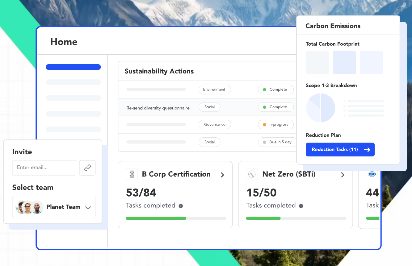
Task: Open Reduction Tasks (11)
Action: tap(340, 149)
